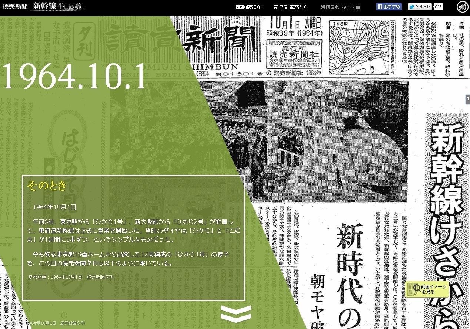Viewport: 470px width, 329px height.
Task: Click the 1964年10月1日 date line in panel
Action: click(54, 207)
